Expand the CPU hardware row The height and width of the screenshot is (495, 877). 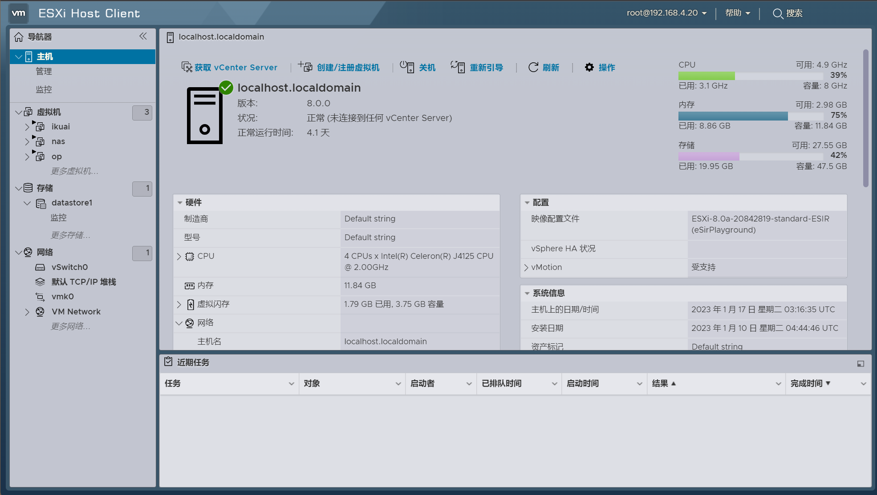click(179, 256)
